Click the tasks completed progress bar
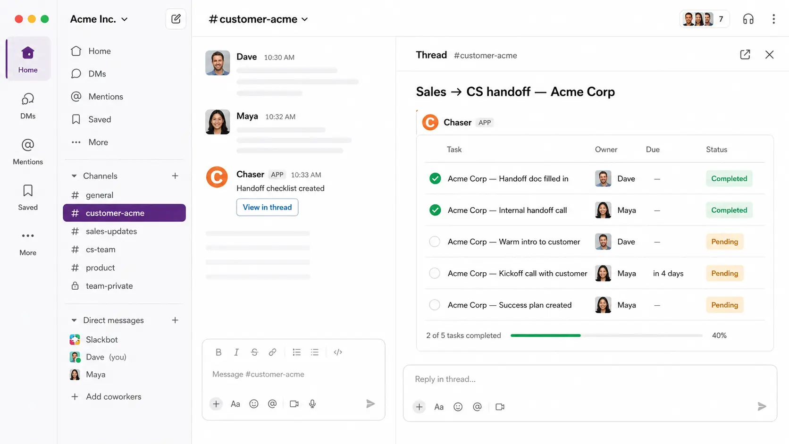789x444 pixels. (606, 335)
